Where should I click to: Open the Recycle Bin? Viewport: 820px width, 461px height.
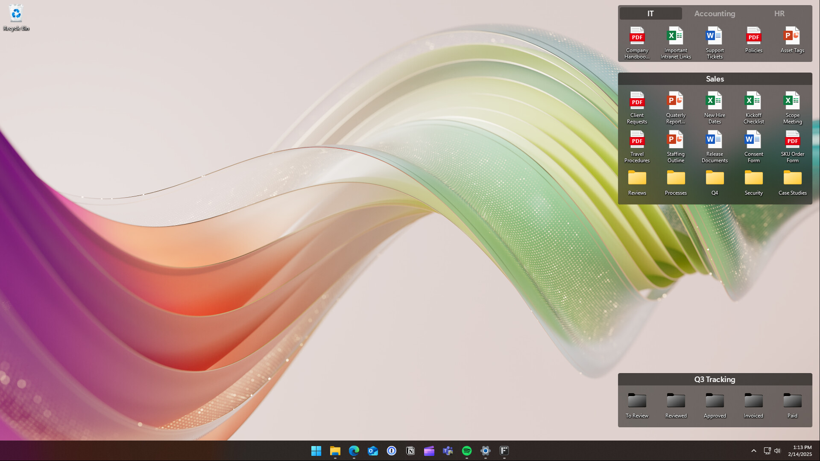pyautogui.click(x=16, y=14)
